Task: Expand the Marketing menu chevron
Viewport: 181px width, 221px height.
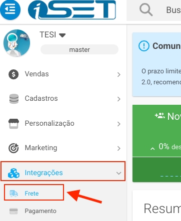Action: click(119, 148)
